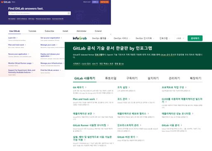Open the Manage your code link
Image resolution: width=212 pixels, height=151 pixels.
coord(49,45)
